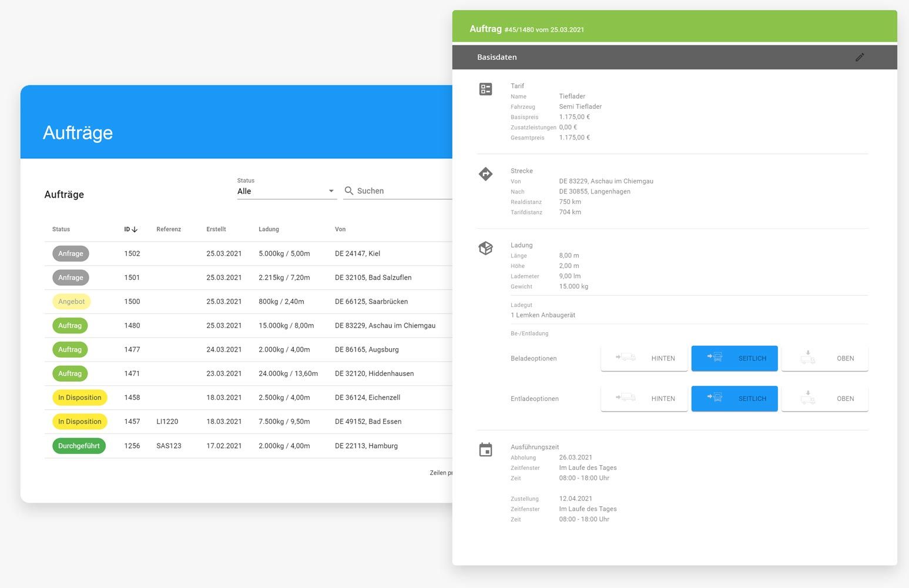The height and width of the screenshot is (588, 909).
Task: Select OBEN for Entladeoptionen
Action: pyautogui.click(x=825, y=399)
